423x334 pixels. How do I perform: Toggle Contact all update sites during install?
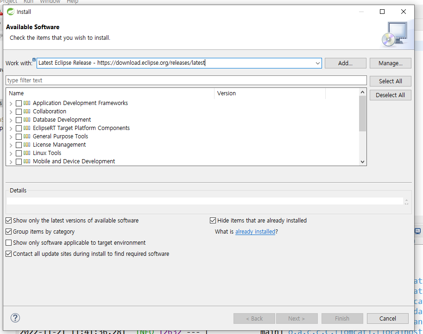(9, 254)
